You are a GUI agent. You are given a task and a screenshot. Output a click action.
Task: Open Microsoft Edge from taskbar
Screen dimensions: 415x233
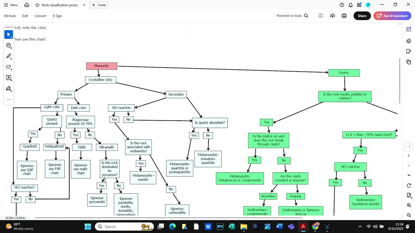pos(172,227)
